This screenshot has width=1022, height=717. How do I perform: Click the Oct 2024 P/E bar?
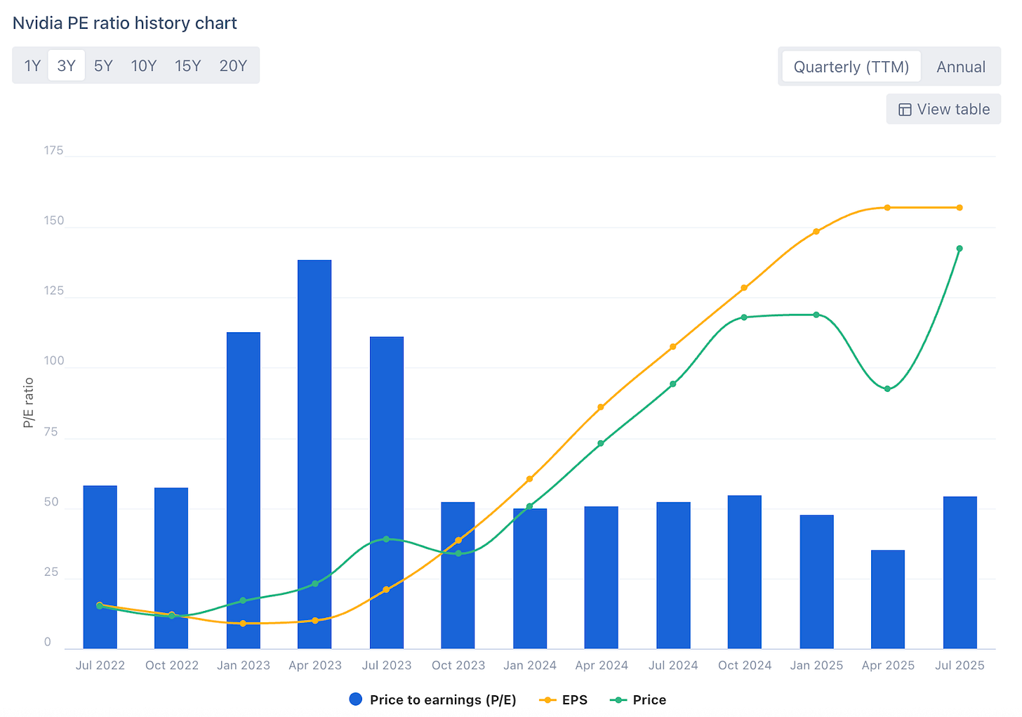coord(745,572)
